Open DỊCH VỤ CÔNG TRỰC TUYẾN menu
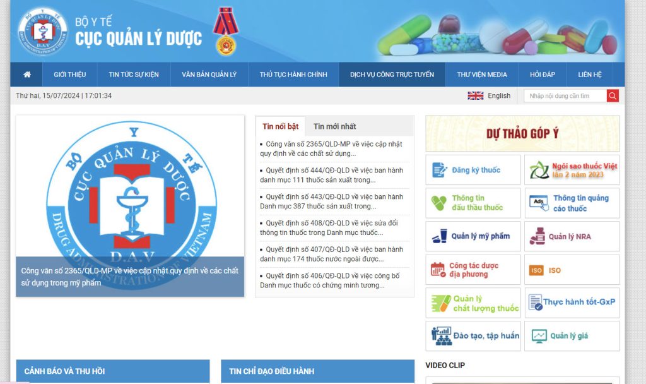Screen dimensions: 646x384 click(x=392, y=75)
